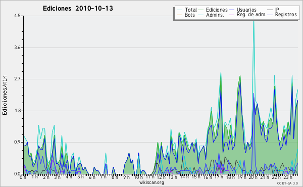
Task: Click the peak just after 17 h
Action: coord(221,72)
